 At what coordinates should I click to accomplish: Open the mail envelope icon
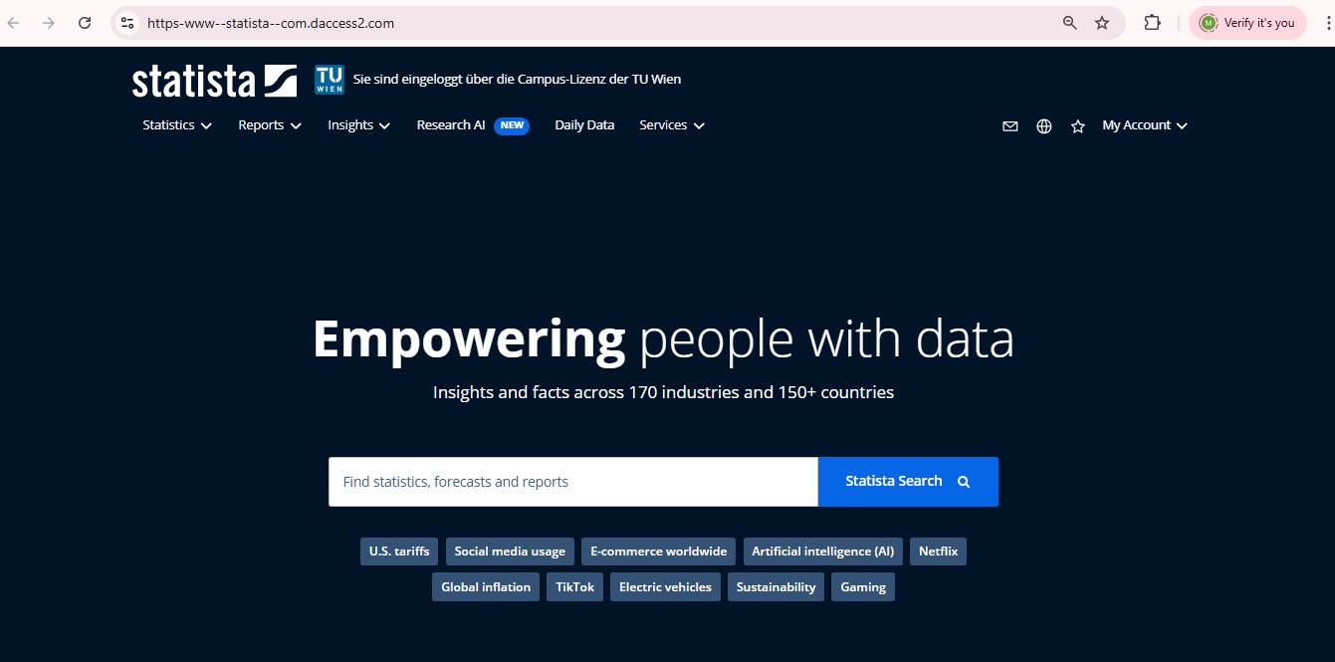coord(1010,126)
